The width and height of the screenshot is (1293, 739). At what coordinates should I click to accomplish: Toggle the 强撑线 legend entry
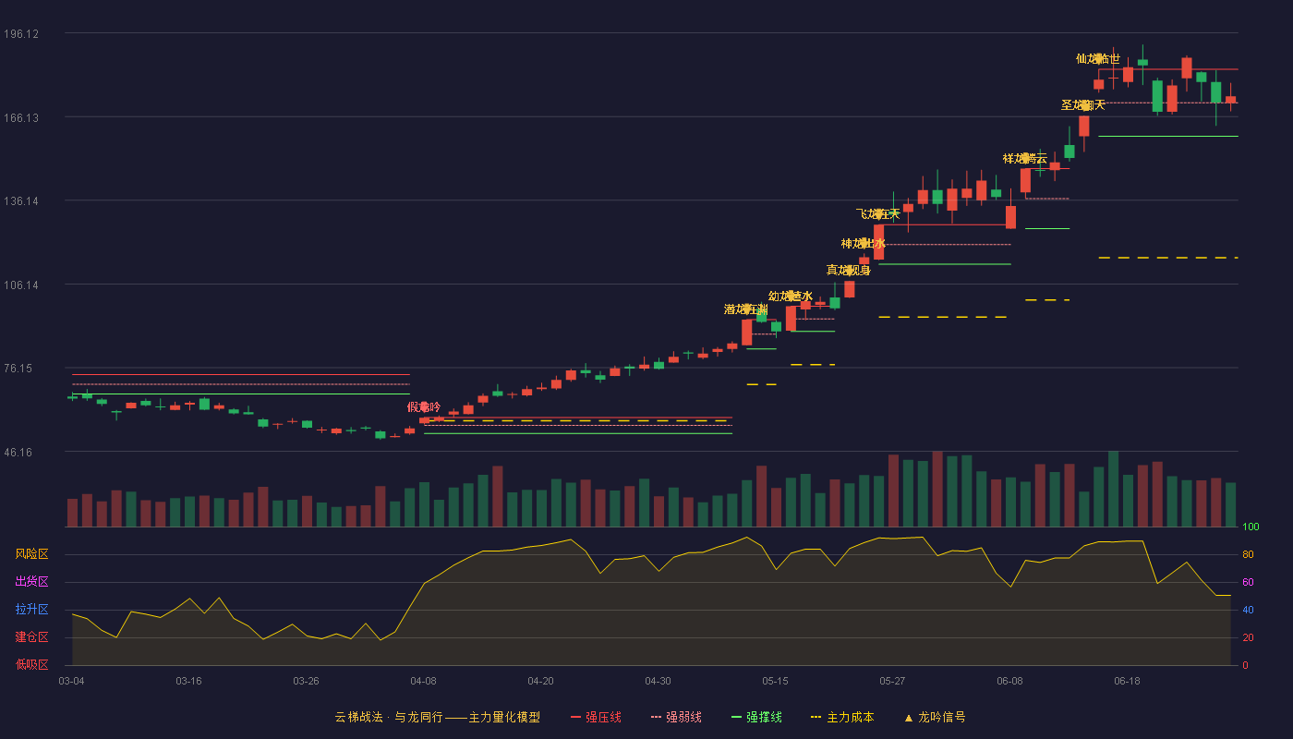pos(756,717)
